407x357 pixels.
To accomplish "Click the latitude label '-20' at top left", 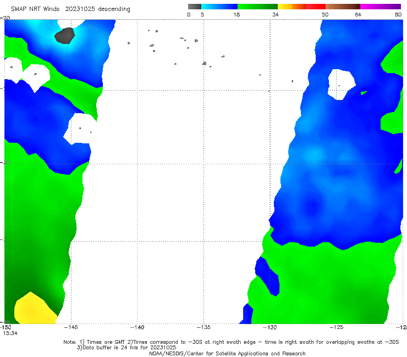I will pyautogui.click(x=5, y=18).
